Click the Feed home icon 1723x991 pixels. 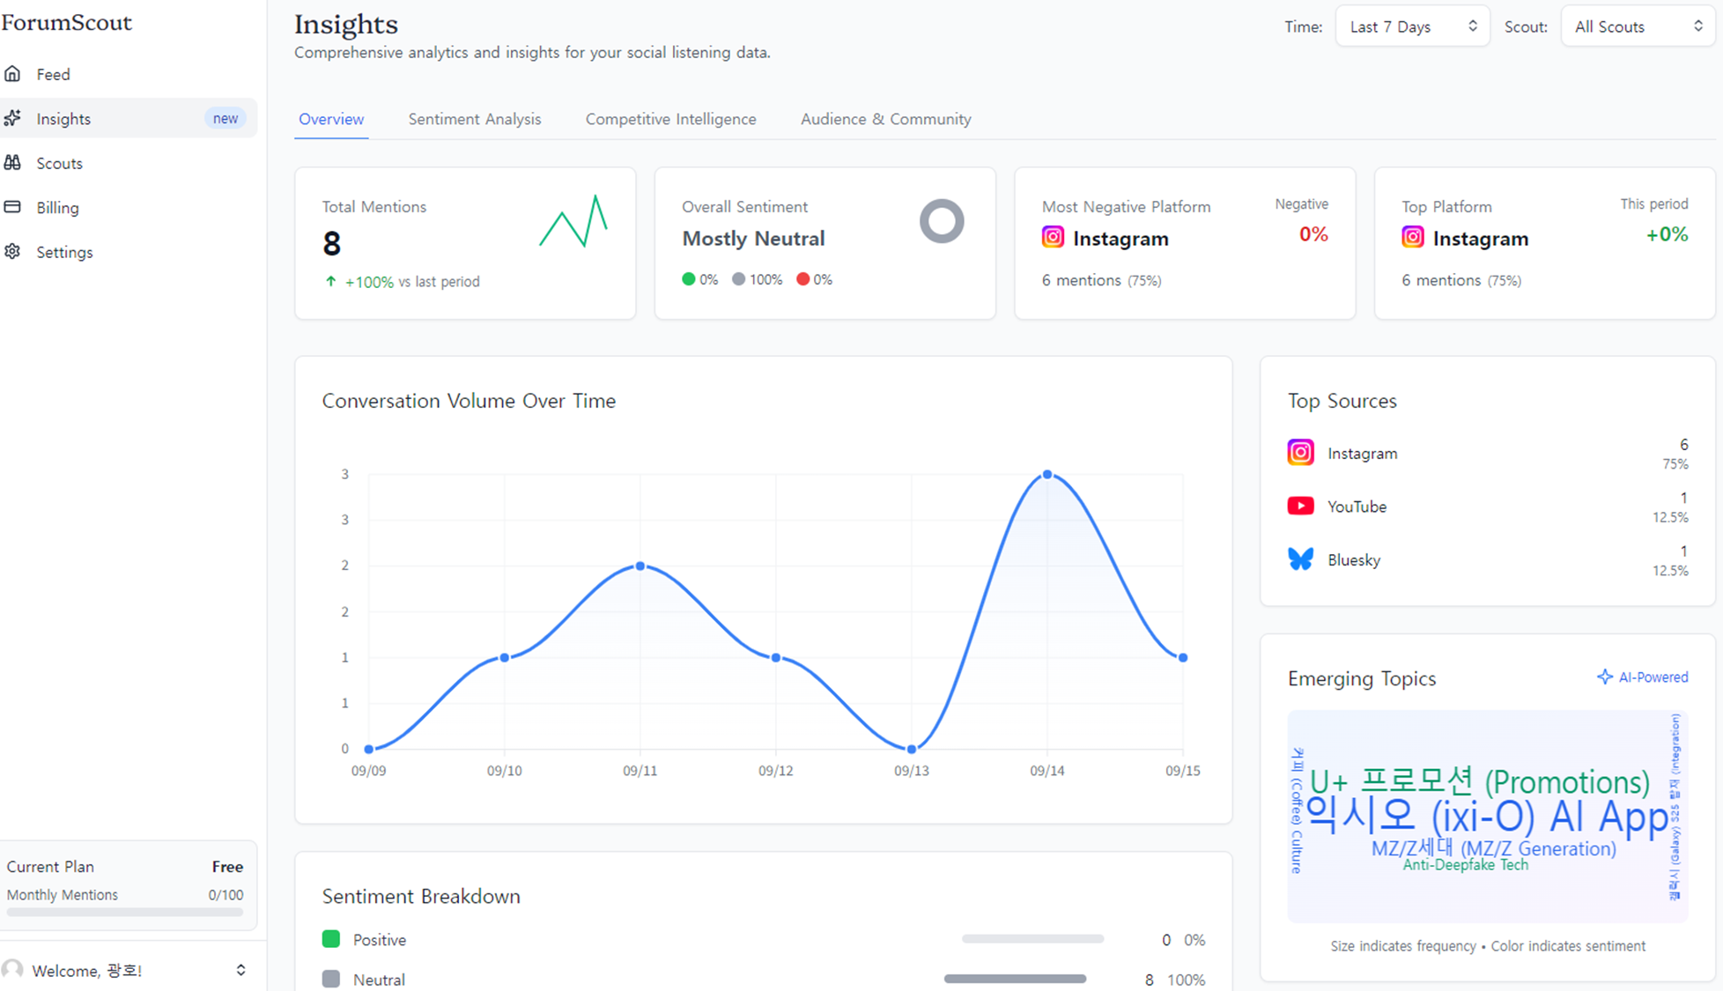coord(12,74)
